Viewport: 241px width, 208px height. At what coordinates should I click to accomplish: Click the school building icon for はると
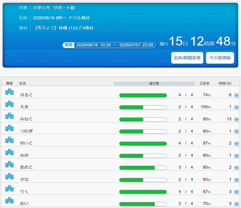coord(10,91)
